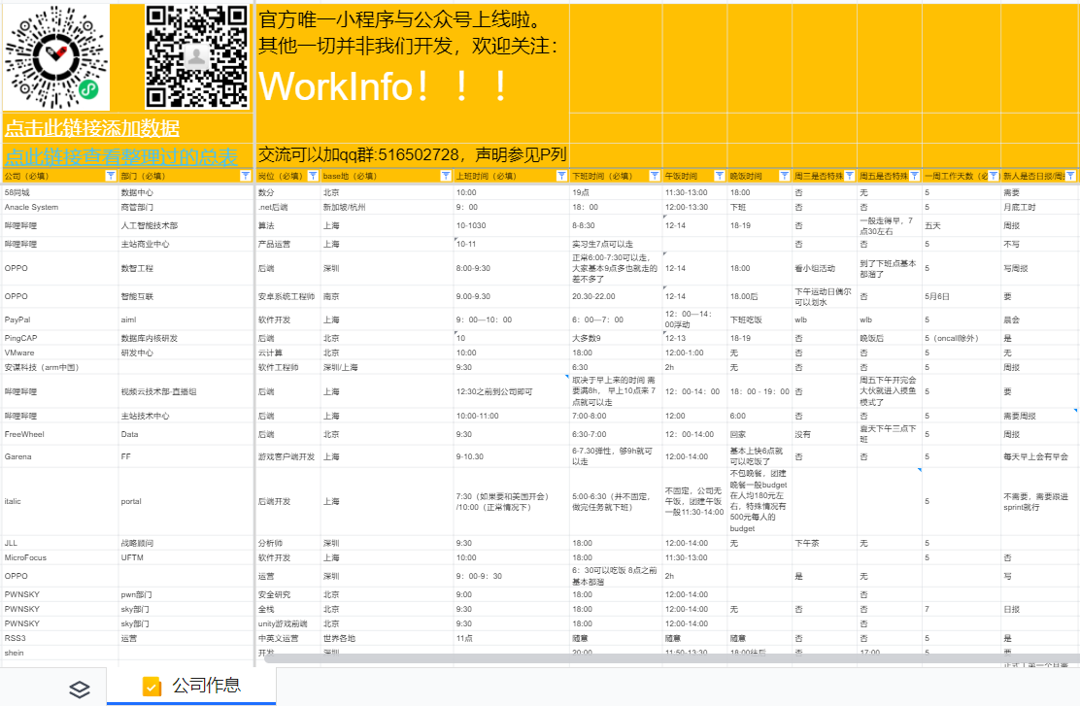Select the shein company cell
Screen dimensions: 1080x706
pos(60,653)
